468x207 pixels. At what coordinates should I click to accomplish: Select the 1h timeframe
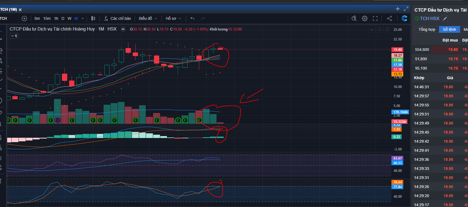point(56,18)
